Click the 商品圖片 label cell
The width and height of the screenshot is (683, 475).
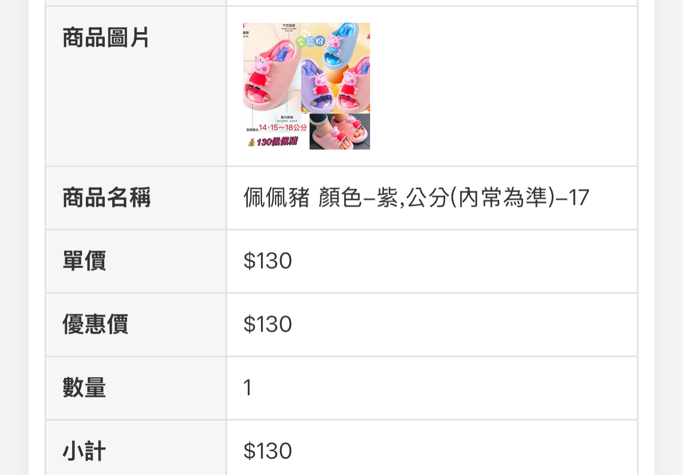pos(136,86)
